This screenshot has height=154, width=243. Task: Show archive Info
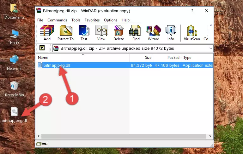pyautogui.click(x=171, y=33)
